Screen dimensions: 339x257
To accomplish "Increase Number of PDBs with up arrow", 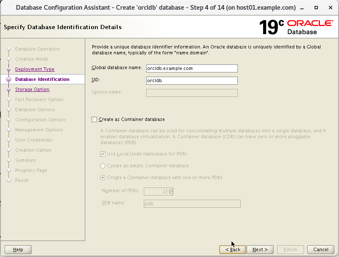I will point(170,190).
